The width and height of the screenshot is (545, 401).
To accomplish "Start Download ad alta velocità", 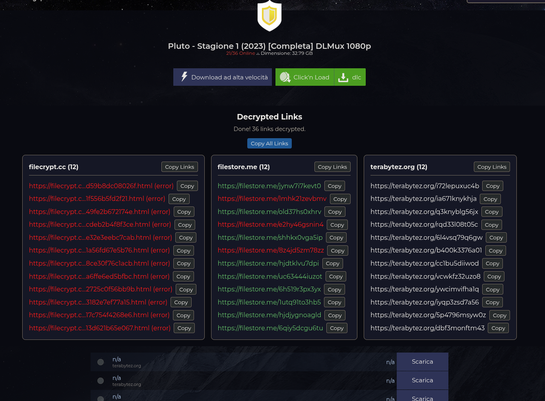I will 222,77.
